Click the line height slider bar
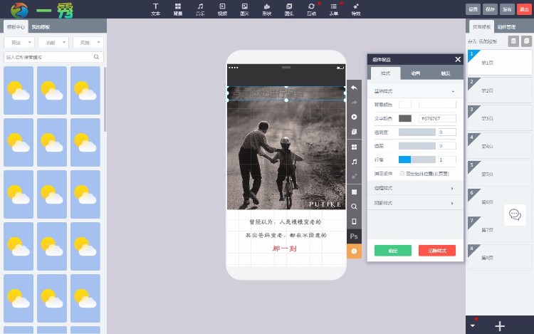Image resolution: width=534 pixels, height=334 pixels. coord(417,160)
